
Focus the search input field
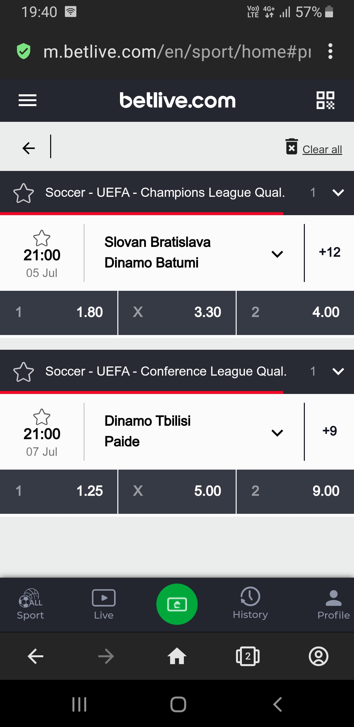click(x=164, y=147)
